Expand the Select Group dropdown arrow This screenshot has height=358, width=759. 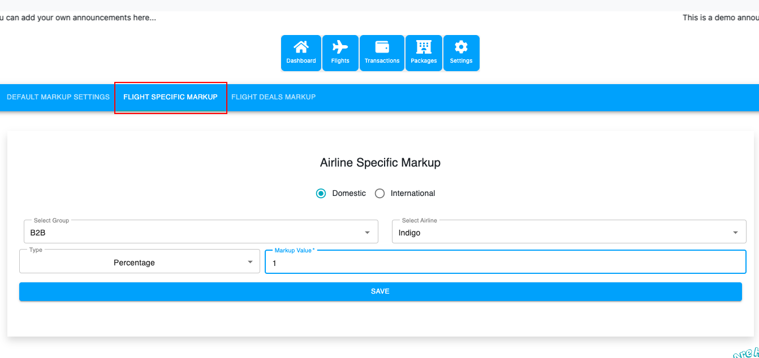pyautogui.click(x=367, y=233)
